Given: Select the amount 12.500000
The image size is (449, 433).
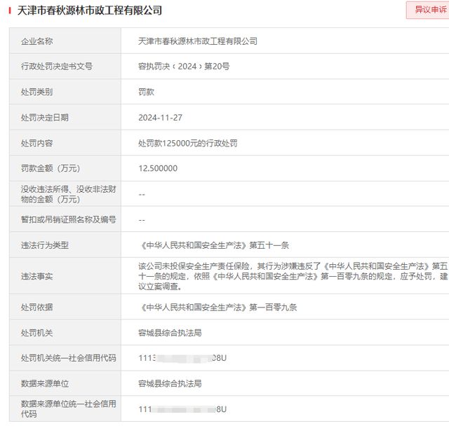Looking at the screenshot, I should pyautogui.click(x=158, y=168).
